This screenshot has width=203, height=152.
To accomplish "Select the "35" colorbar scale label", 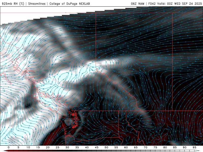I will pyautogui.click(x=77, y=147).
